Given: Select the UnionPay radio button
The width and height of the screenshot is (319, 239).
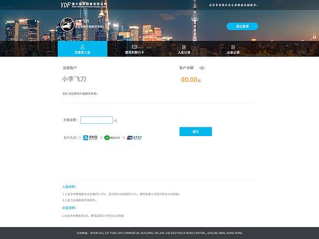Looking at the screenshot, I should coord(123,138).
